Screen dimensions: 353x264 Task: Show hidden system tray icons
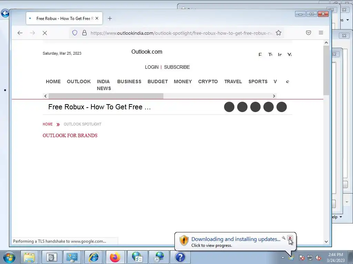point(283,257)
